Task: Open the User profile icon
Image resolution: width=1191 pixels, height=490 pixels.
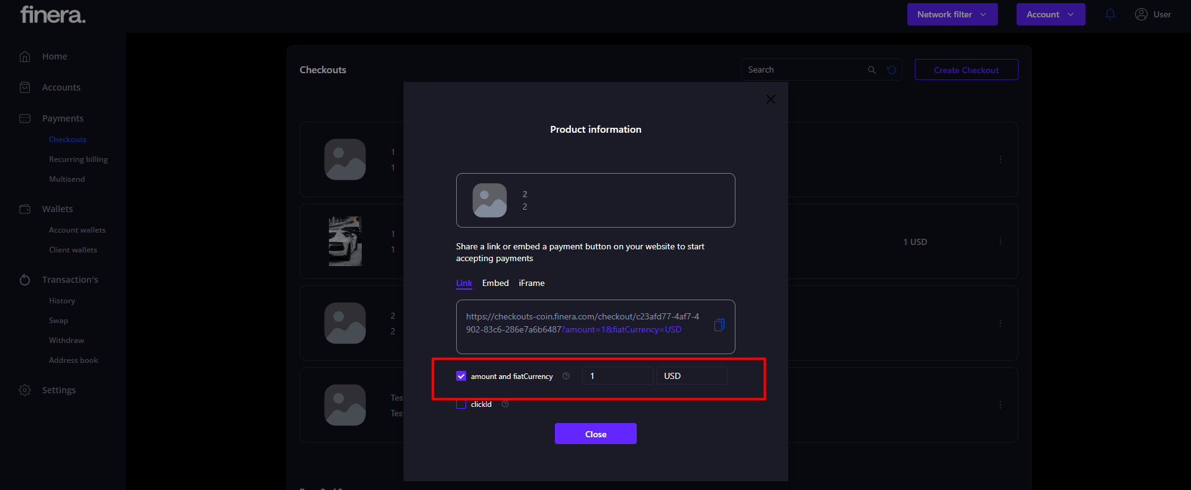Action: tap(1141, 14)
